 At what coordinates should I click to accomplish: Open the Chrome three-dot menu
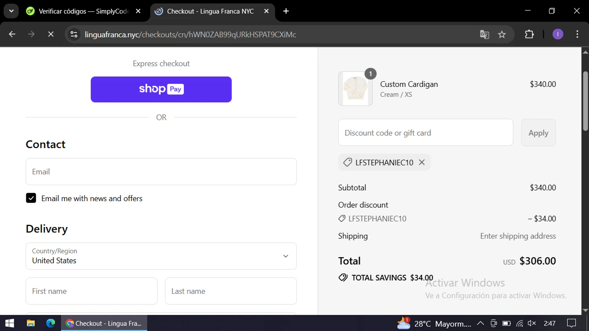[577, 35]
